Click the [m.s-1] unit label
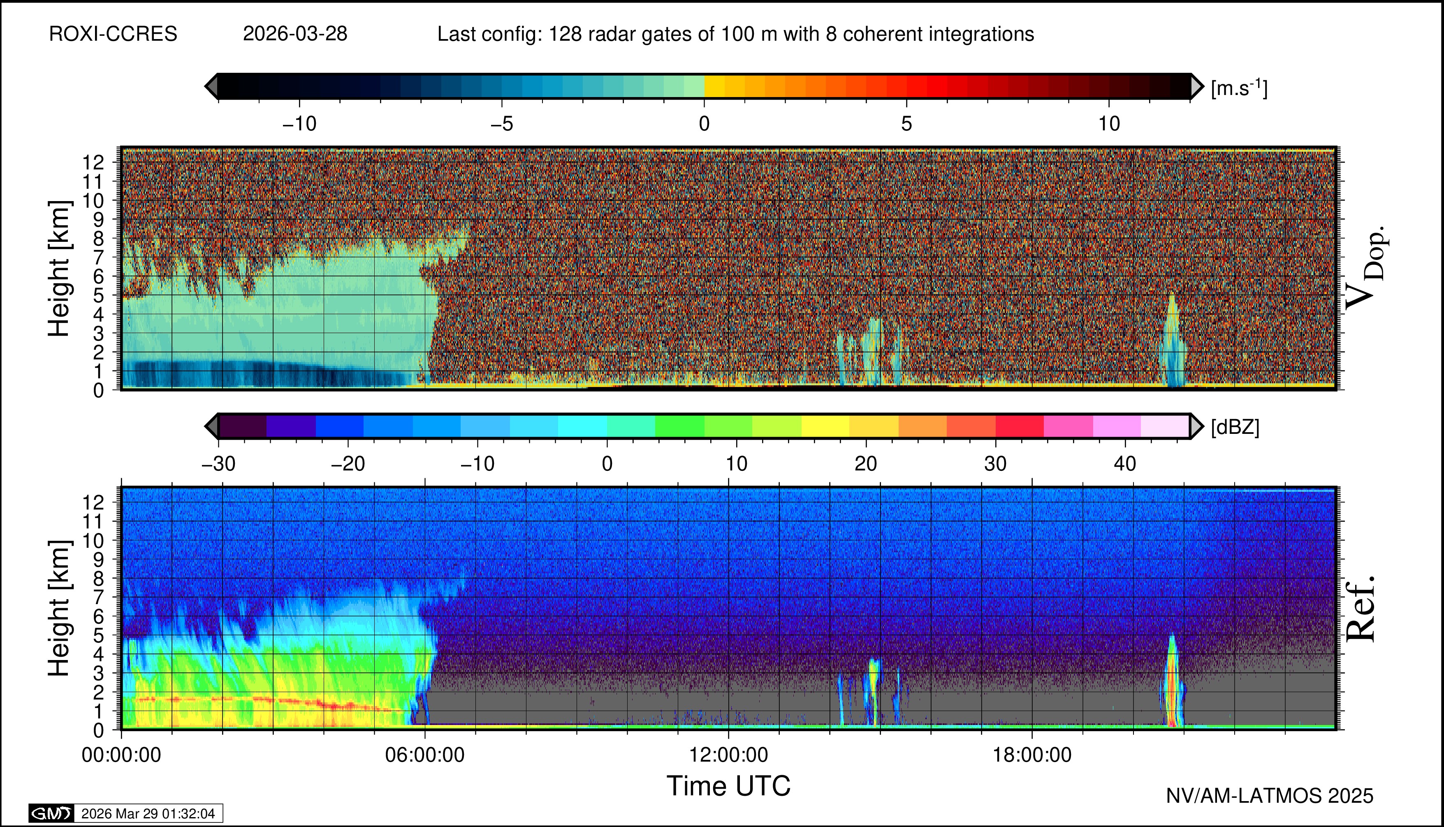The width and height of the screenshot is (1444, 827). (x=1239, y=88)
